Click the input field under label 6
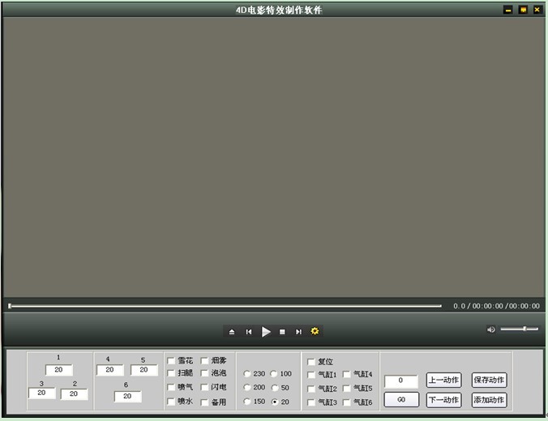The width and height of the screenshot is (548, 421). (x=127, y=397)
